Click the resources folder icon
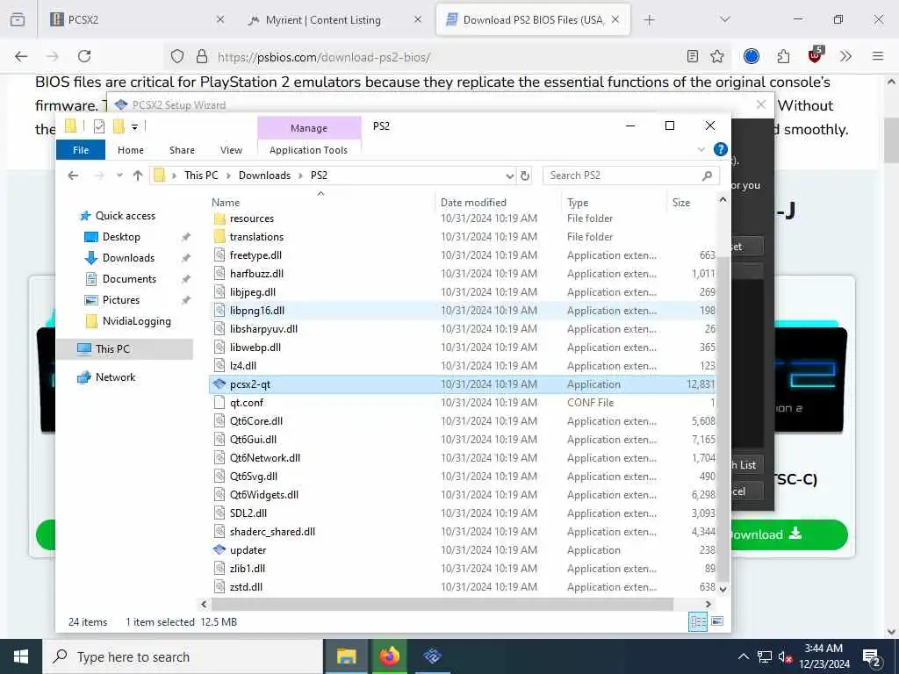The image size is (899, 674). (x=219, y=219)
